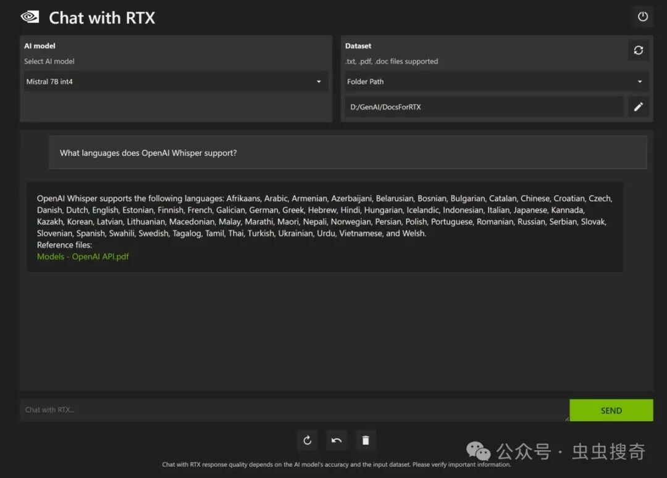Click the power shutdown icon
This screenshot has height=478, width=667.
(x=642, y=17)
